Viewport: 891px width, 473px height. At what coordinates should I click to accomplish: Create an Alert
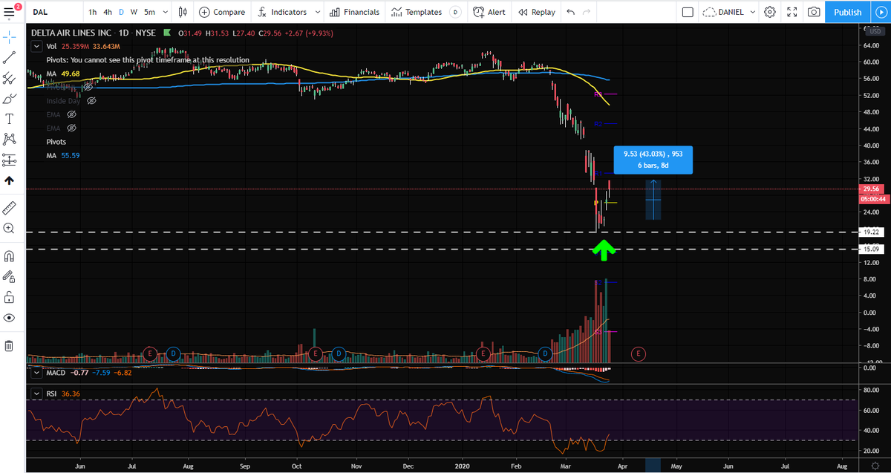point(489,12)
